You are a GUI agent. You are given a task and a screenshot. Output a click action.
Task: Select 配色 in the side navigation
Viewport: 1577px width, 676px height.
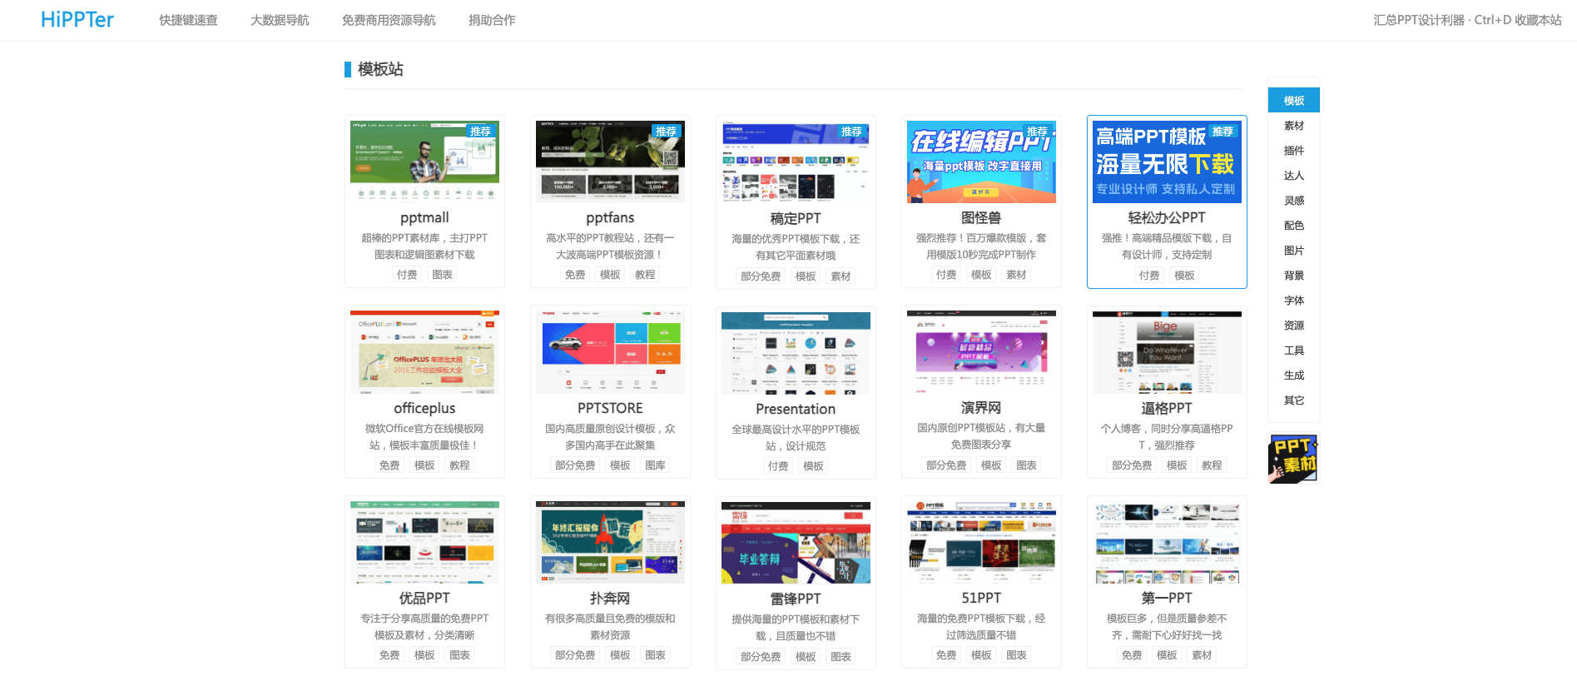[1294, 226]
